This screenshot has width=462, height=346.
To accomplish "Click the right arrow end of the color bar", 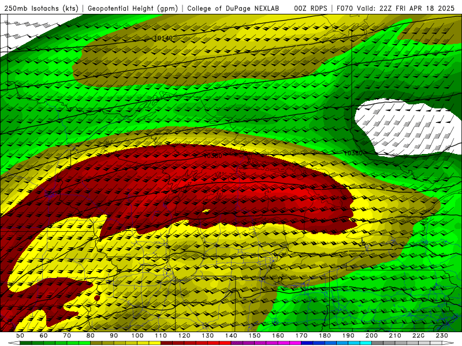I will [x=448, y=343].
